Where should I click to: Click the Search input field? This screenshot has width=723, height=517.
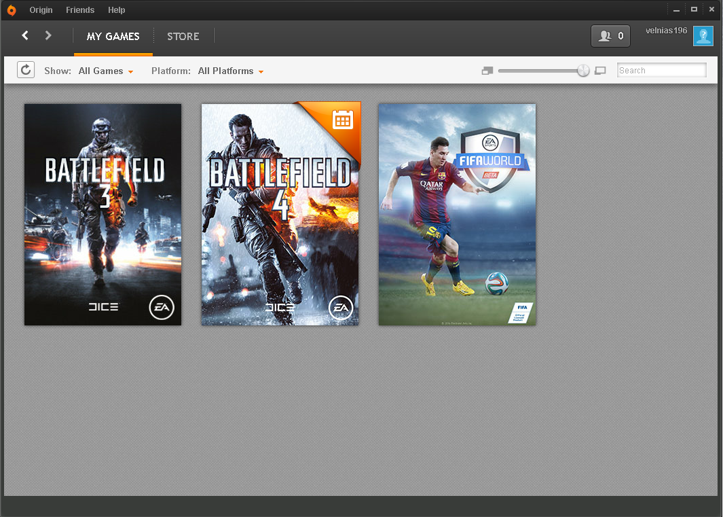pyautogui.click(x=662, y=70)
